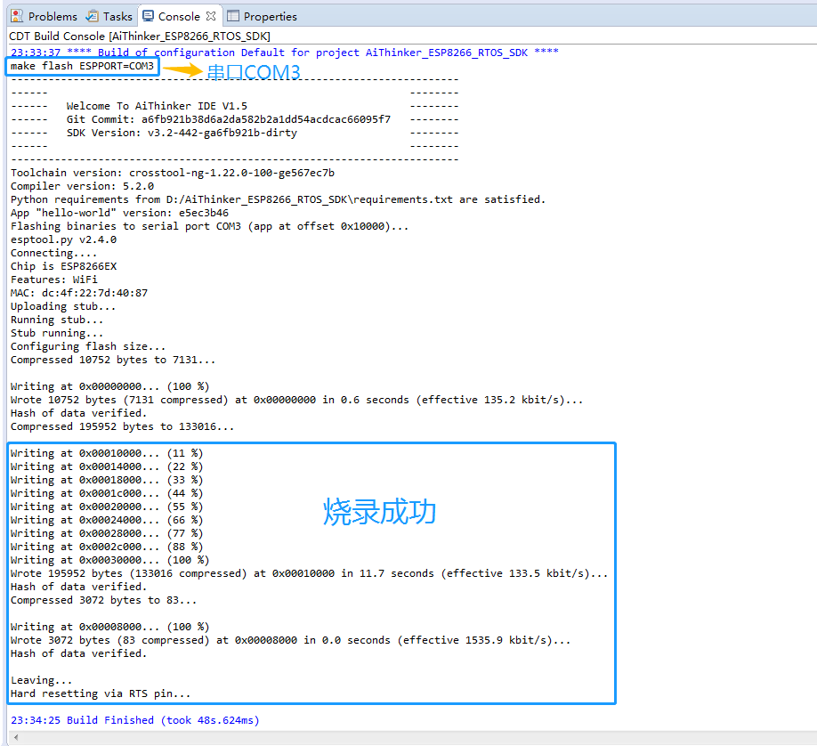Click the 'Wrote 3072 bytes' result line

(290, 640)
